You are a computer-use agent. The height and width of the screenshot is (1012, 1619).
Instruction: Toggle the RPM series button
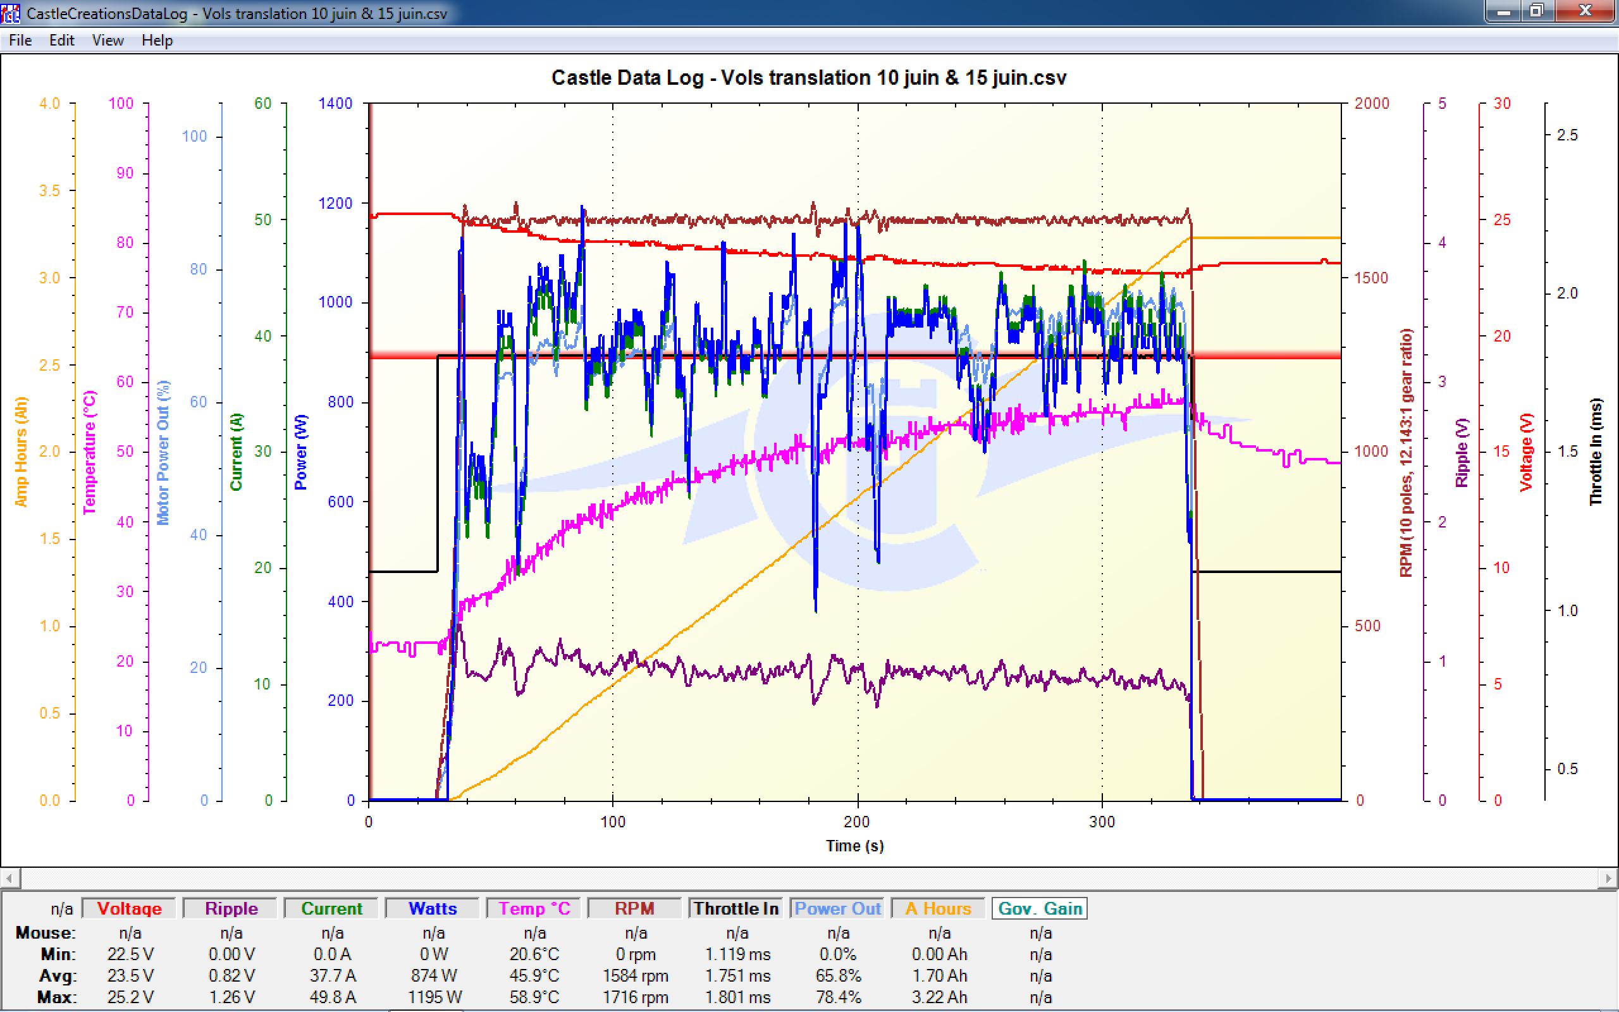coord(635,908)
